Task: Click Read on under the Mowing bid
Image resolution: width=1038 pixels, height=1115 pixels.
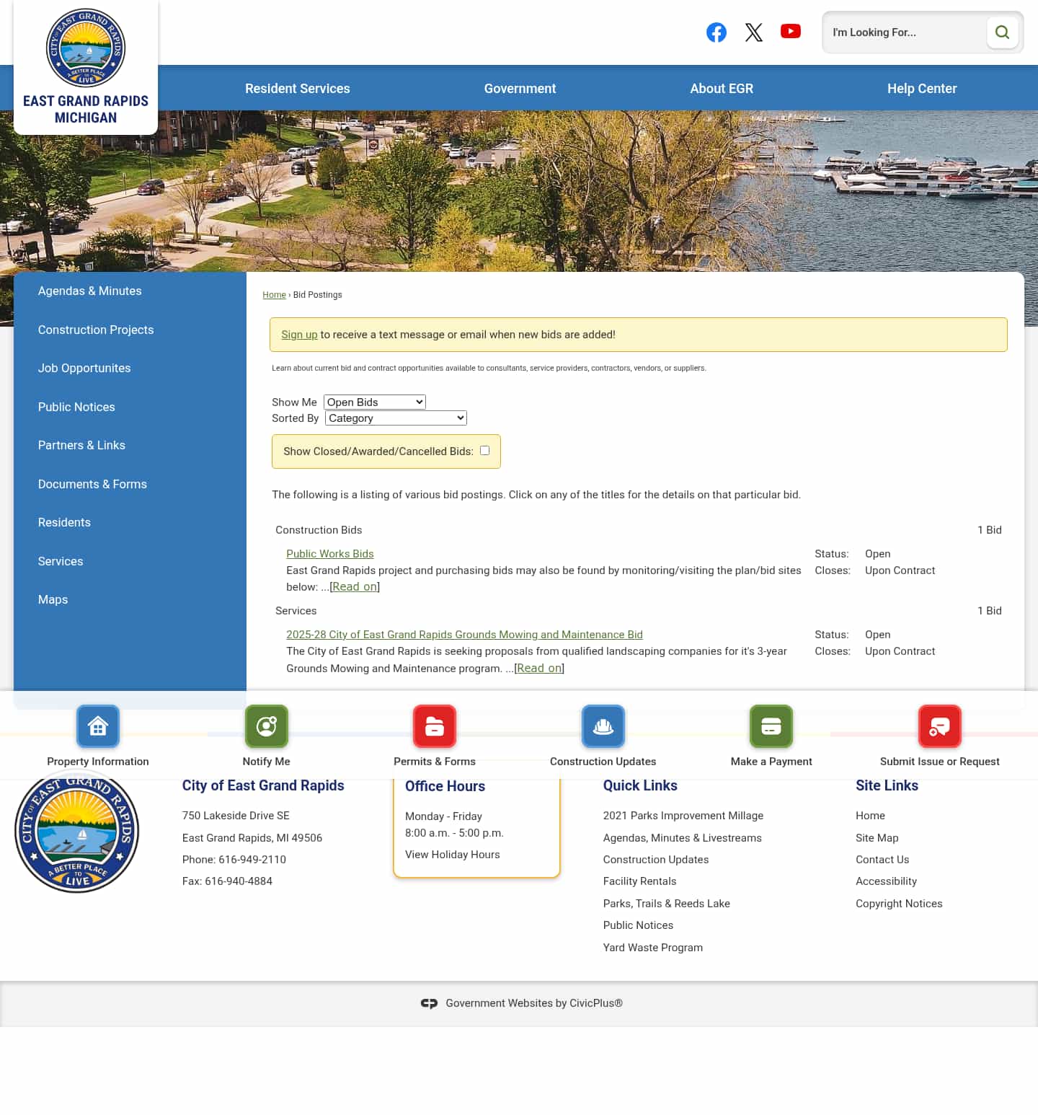Action: coord(539,669)
